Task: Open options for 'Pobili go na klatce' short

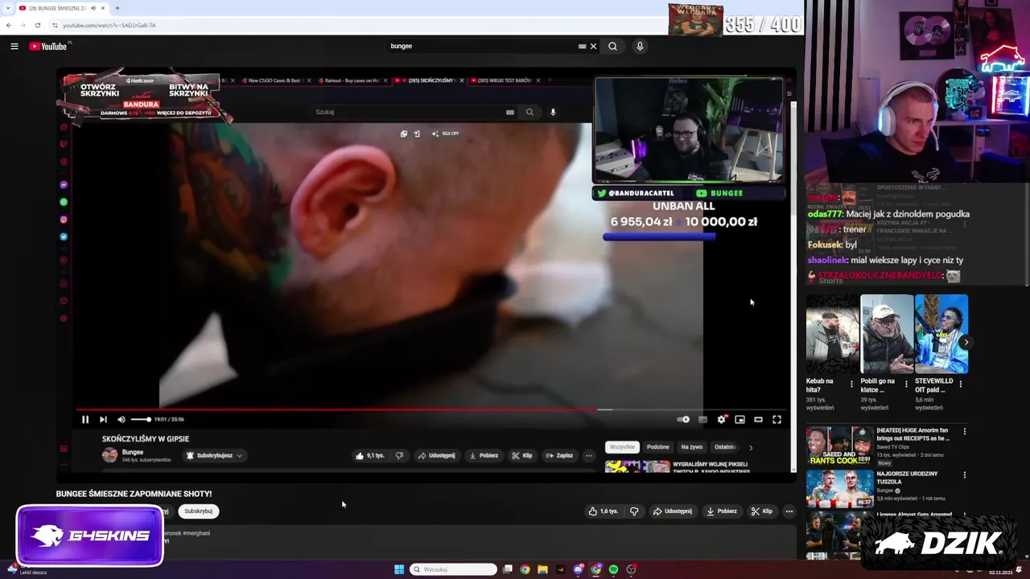Action: click(906, 384)
